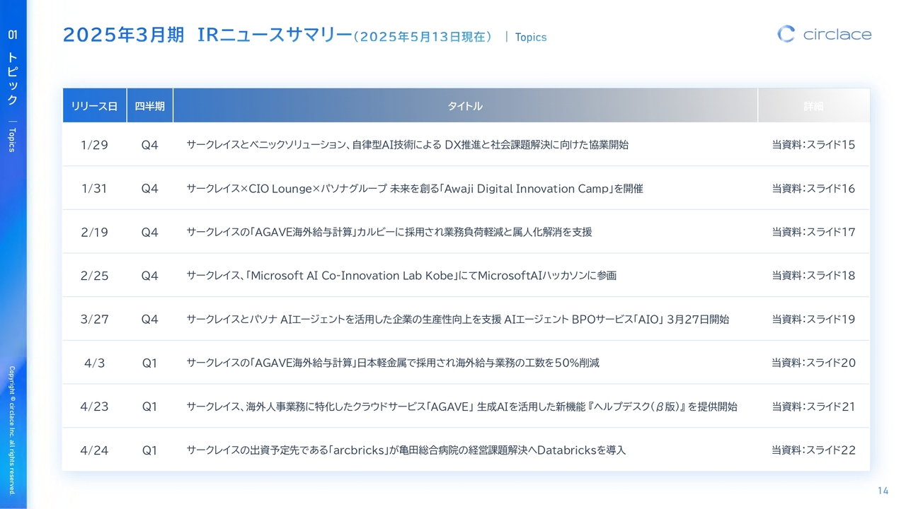
Task: Click the パソナ AIエージェント BPOサービス title
Action: click(x=457, y=320)
